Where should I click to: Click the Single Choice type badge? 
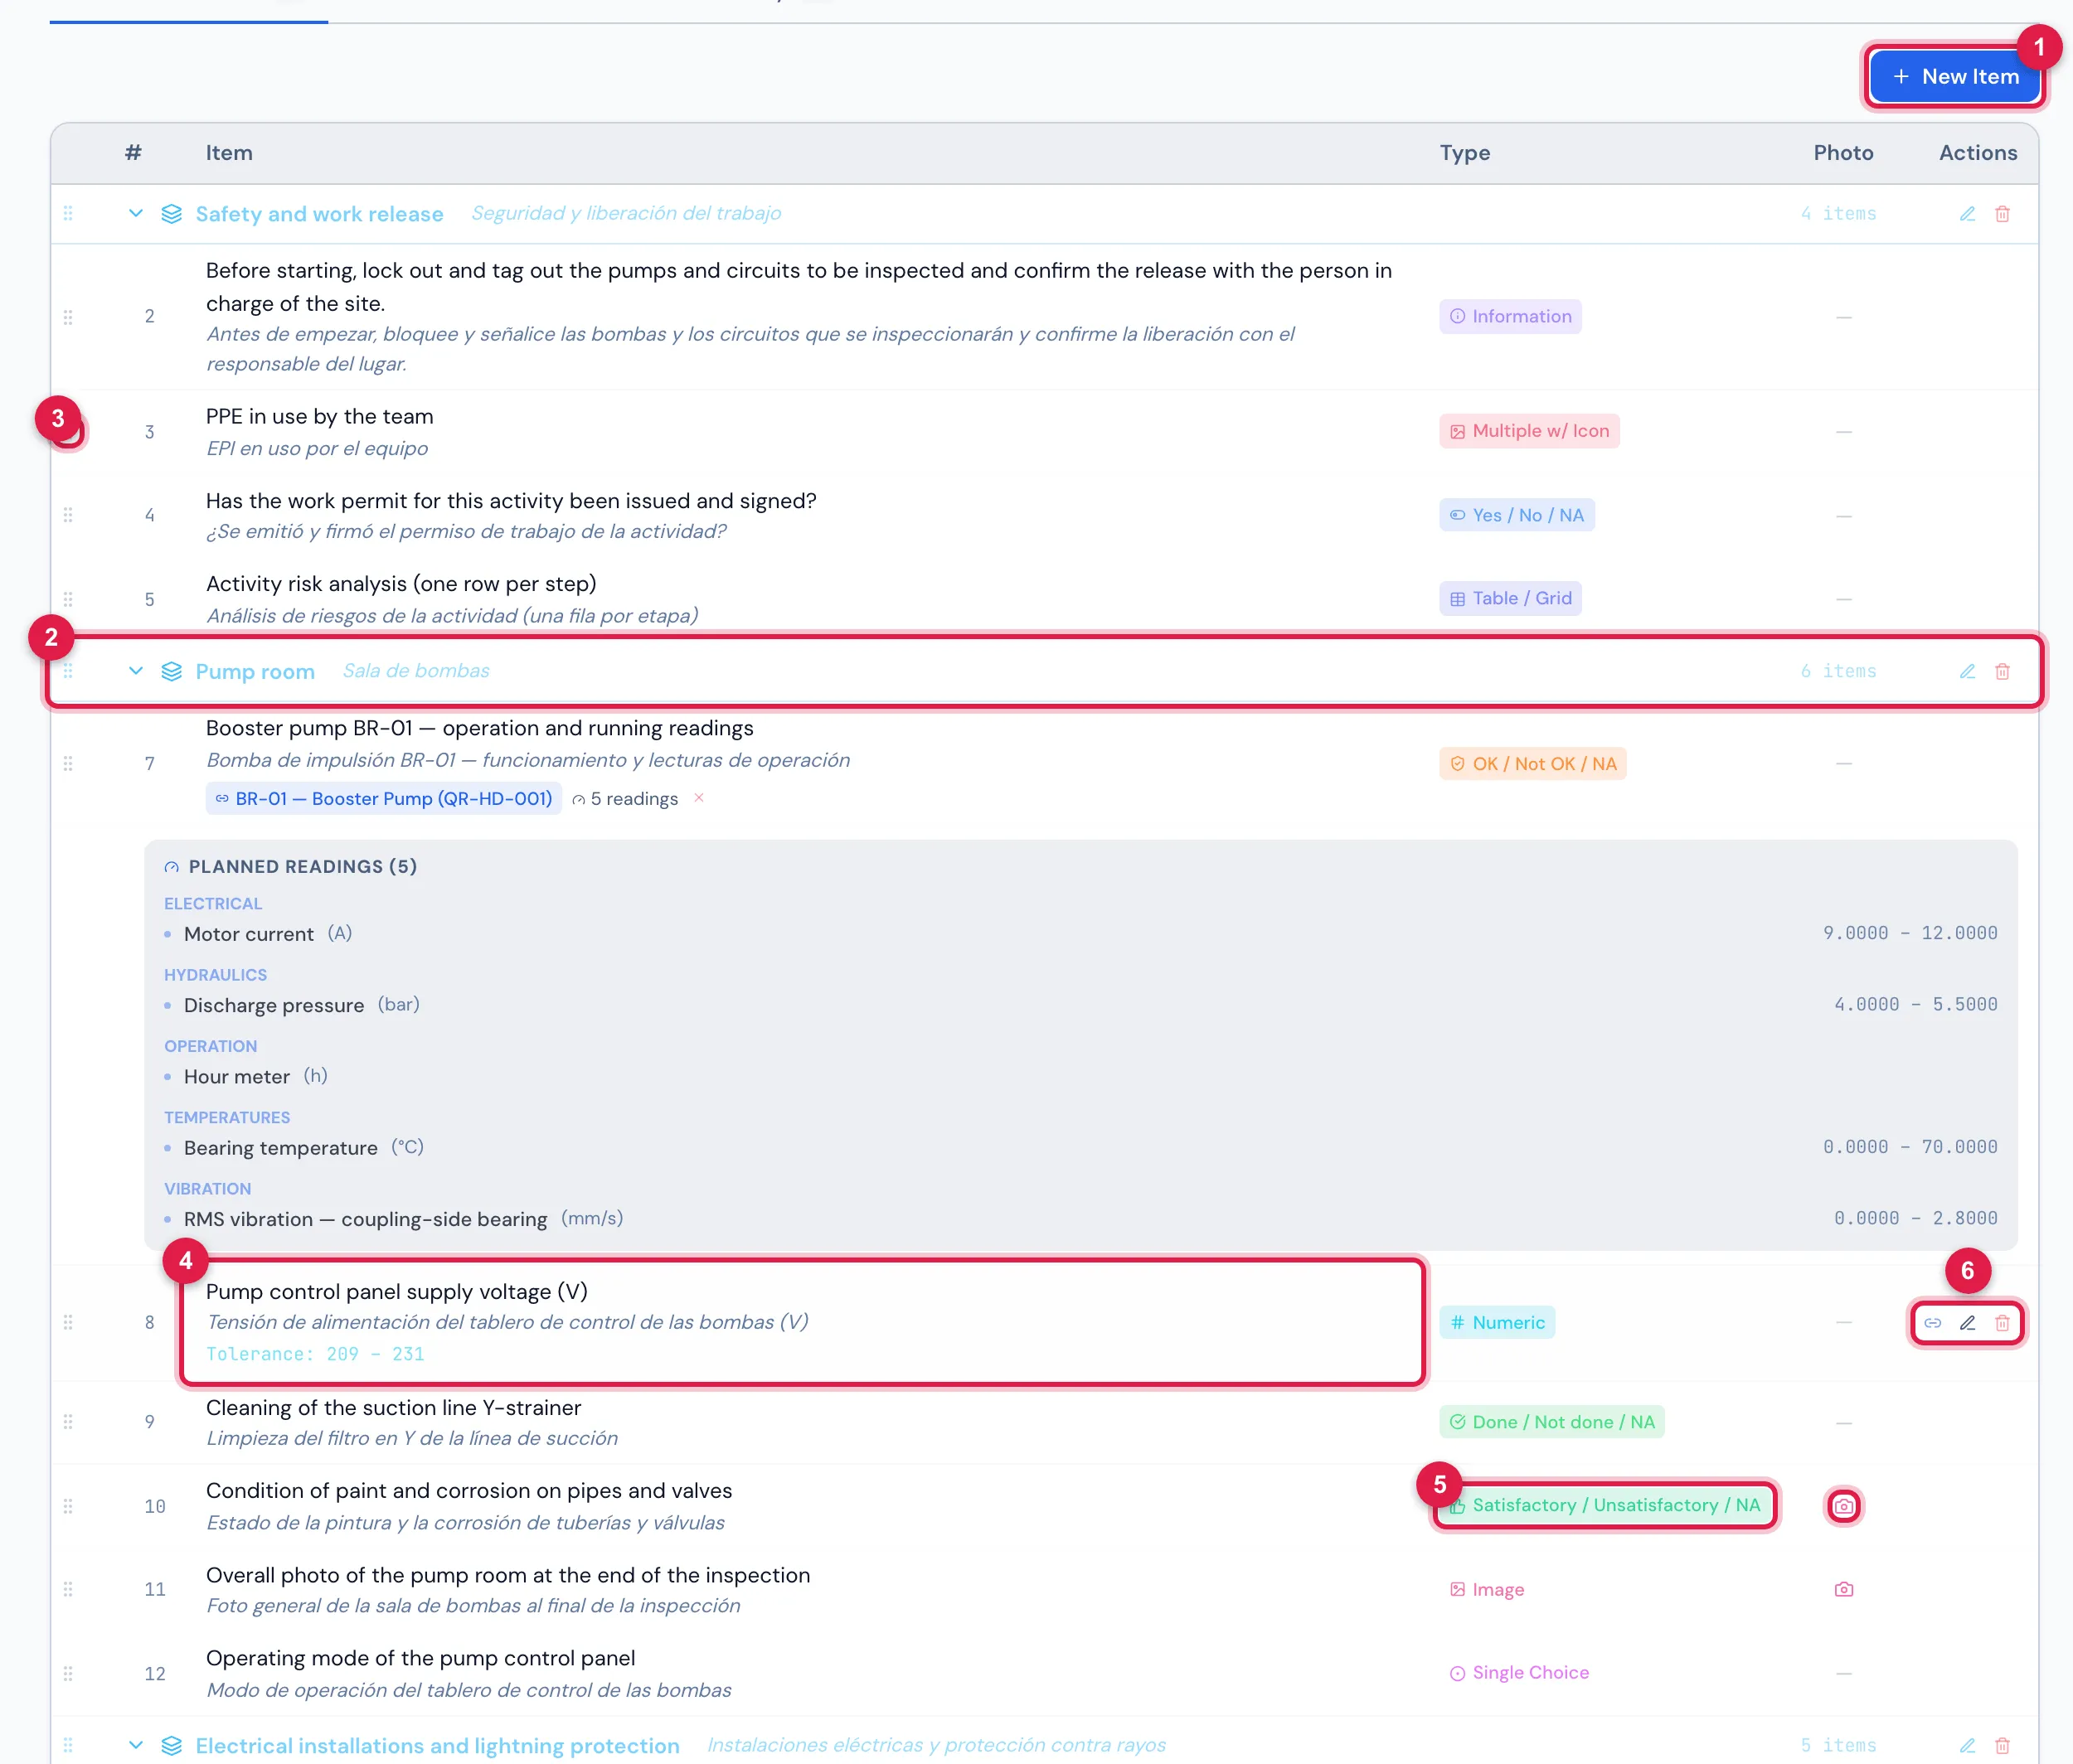1519,1673
